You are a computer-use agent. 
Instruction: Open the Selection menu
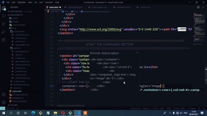point(22,2)
